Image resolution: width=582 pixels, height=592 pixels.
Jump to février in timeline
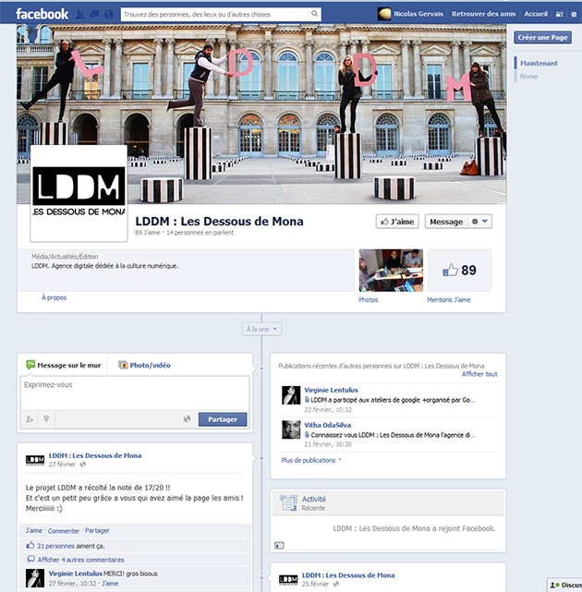(x=528, y=77)
